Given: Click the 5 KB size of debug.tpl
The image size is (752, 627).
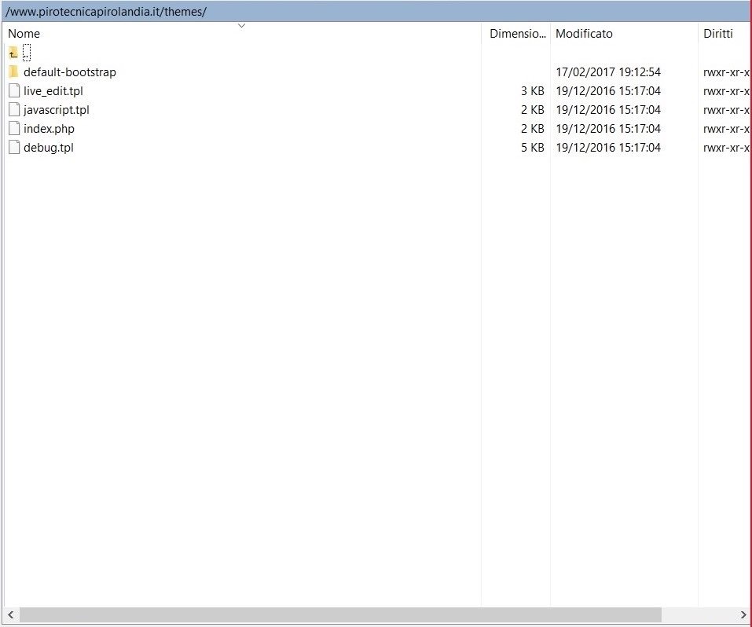Looking at the screenshot, I should (532, 147).
